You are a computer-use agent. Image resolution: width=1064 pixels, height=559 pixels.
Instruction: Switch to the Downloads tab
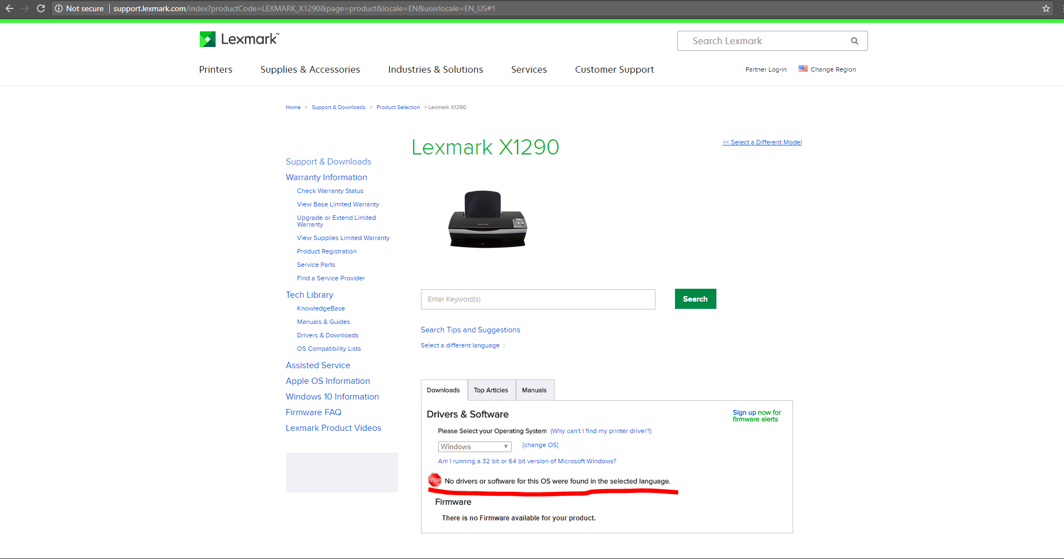(443, 390)
